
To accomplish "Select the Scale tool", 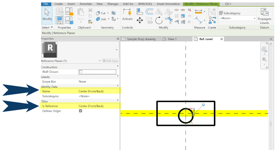I will [x=183, y=16].
